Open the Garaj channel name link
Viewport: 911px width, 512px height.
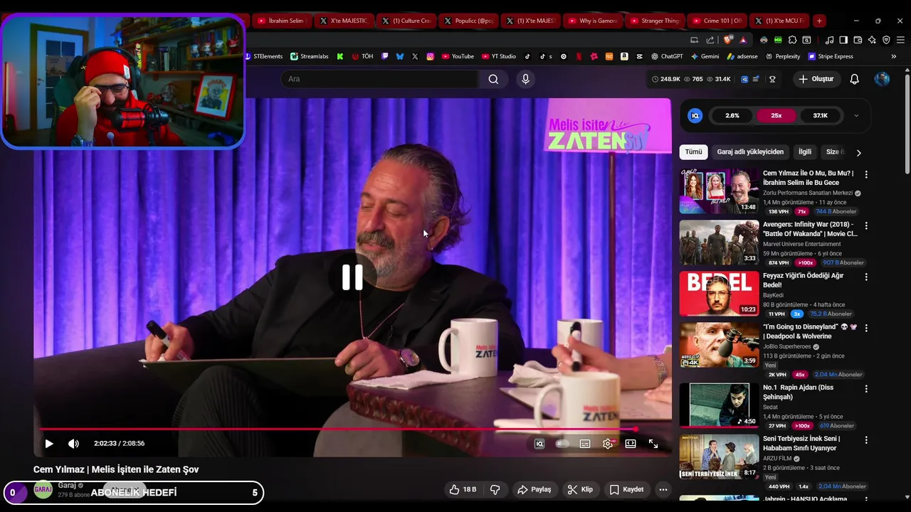click(67, 485)
